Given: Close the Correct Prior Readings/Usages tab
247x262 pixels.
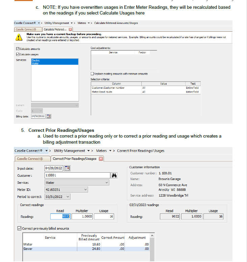Looking at the screenshot, I should tap(101, 159).
